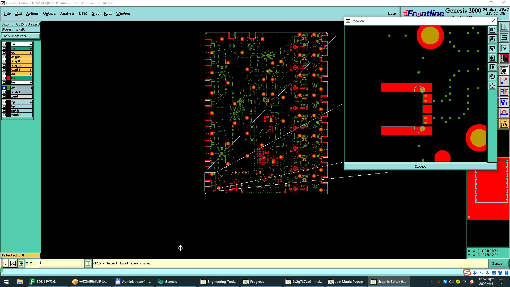Select the blue square-and-circle shapes icon
The height and width of the screenshot is (287, 510).
tap(504, 103)
